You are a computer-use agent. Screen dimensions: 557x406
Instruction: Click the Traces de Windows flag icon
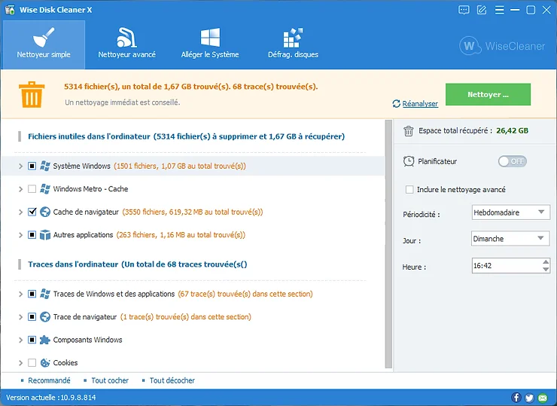tap(45, 294)
